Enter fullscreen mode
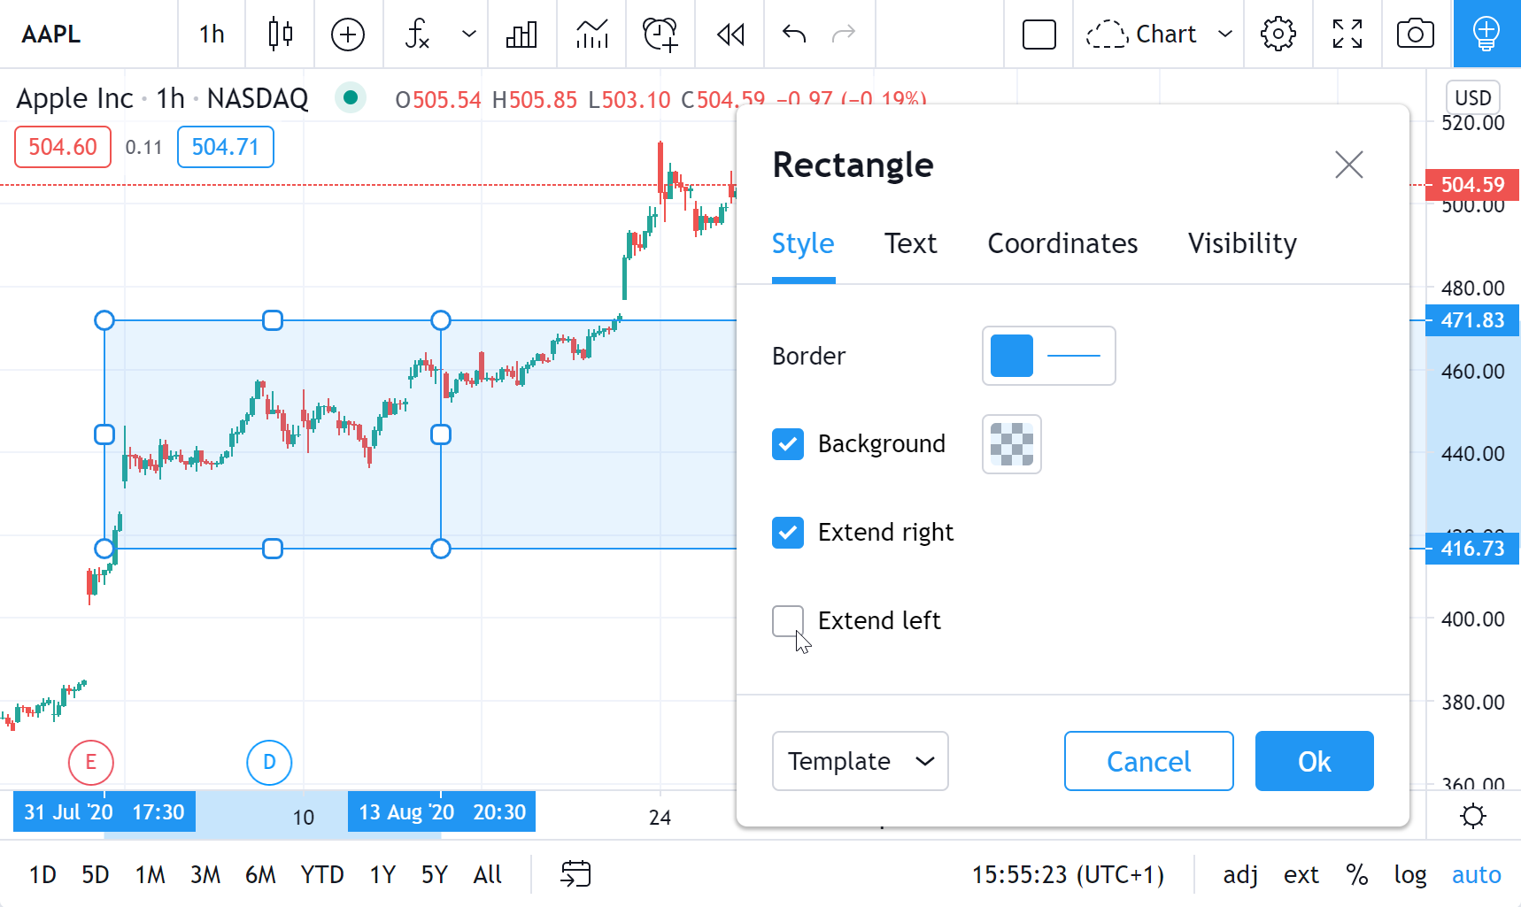This screenshot has width=1521, height=907. (x=1347, y=35)
